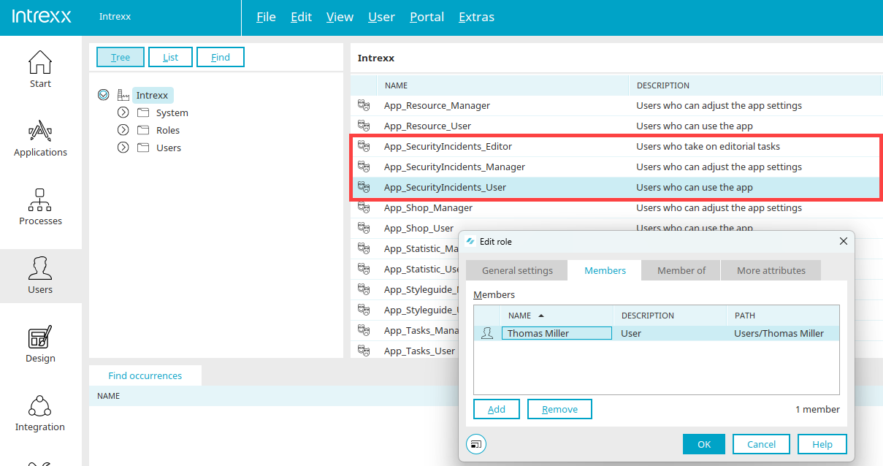Switch to Tree view
The image size is (883, 466).
click(x=121, y=57)
